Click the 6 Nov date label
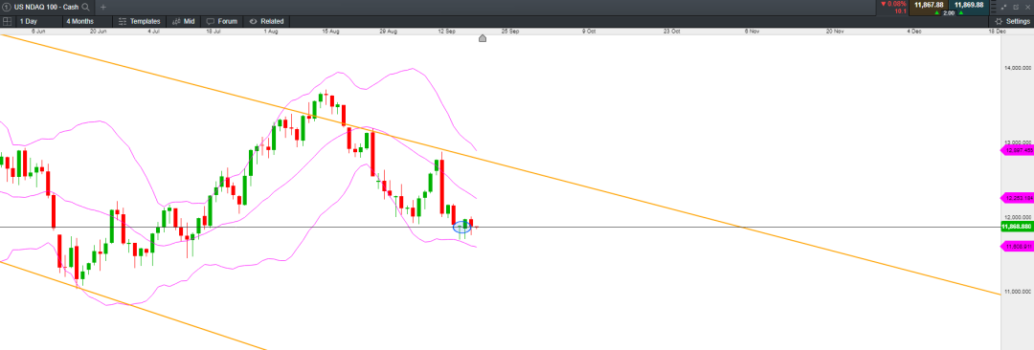Image resolution: width=1034 pixels, height=350 pixels. [753, 31]
